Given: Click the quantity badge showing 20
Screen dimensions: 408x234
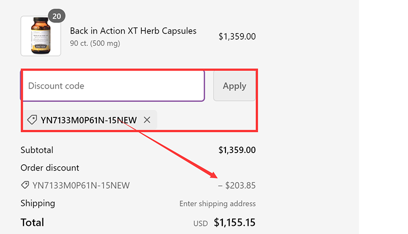Looking at the screenshot, I should point(57,16).
